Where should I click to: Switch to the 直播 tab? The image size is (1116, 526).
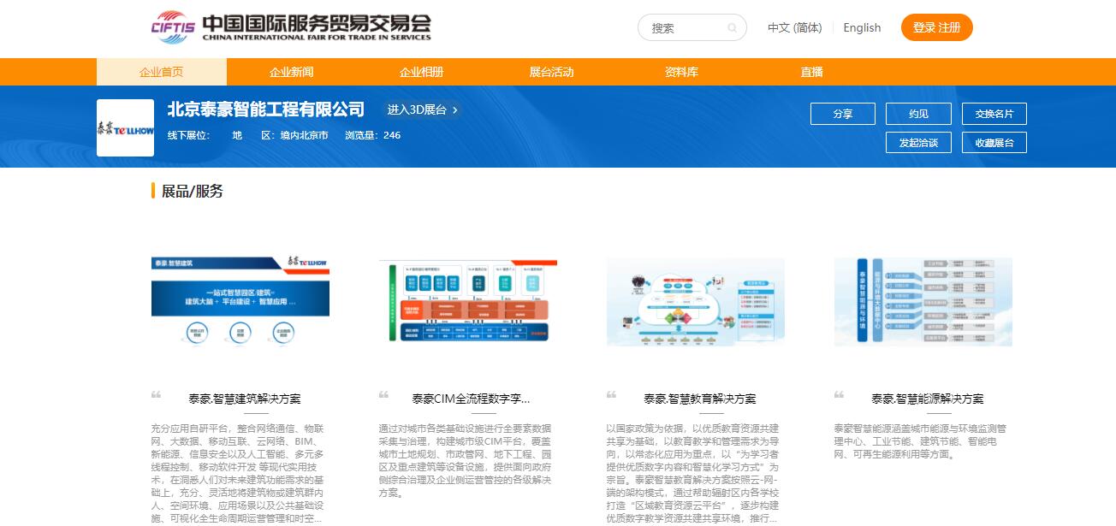812,72
